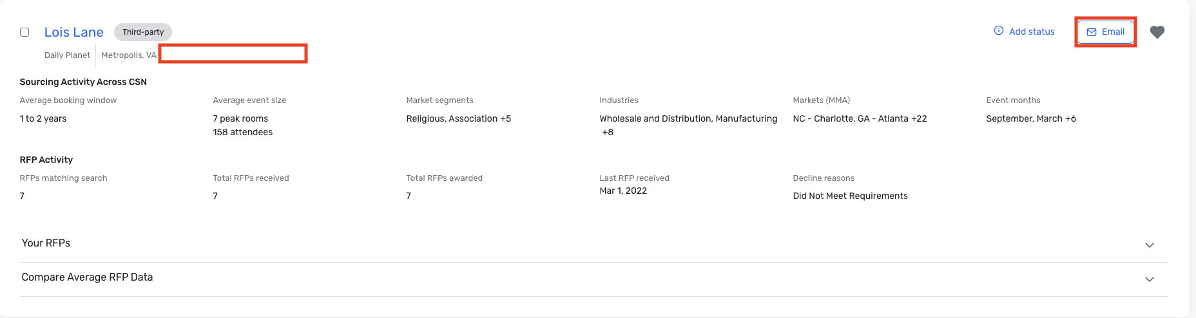Click the info icon beside Add status
This screenshot has height=318, width=1196.
click(999, 31)
